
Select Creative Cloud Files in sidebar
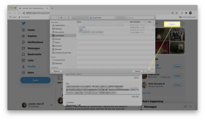tap(61, 53)
